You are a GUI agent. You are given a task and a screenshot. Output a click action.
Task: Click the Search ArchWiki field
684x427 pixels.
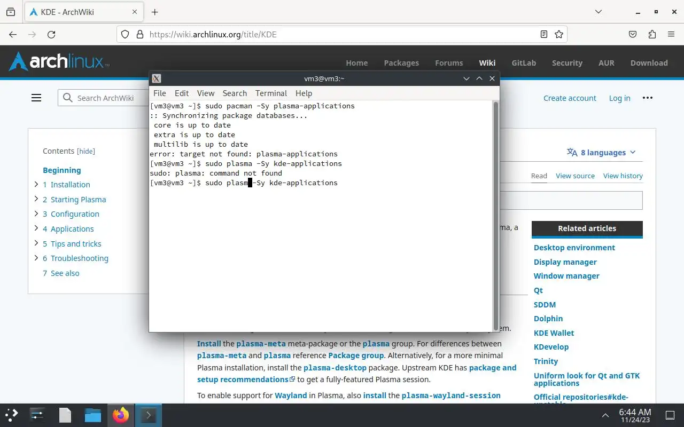pos(104,98)
